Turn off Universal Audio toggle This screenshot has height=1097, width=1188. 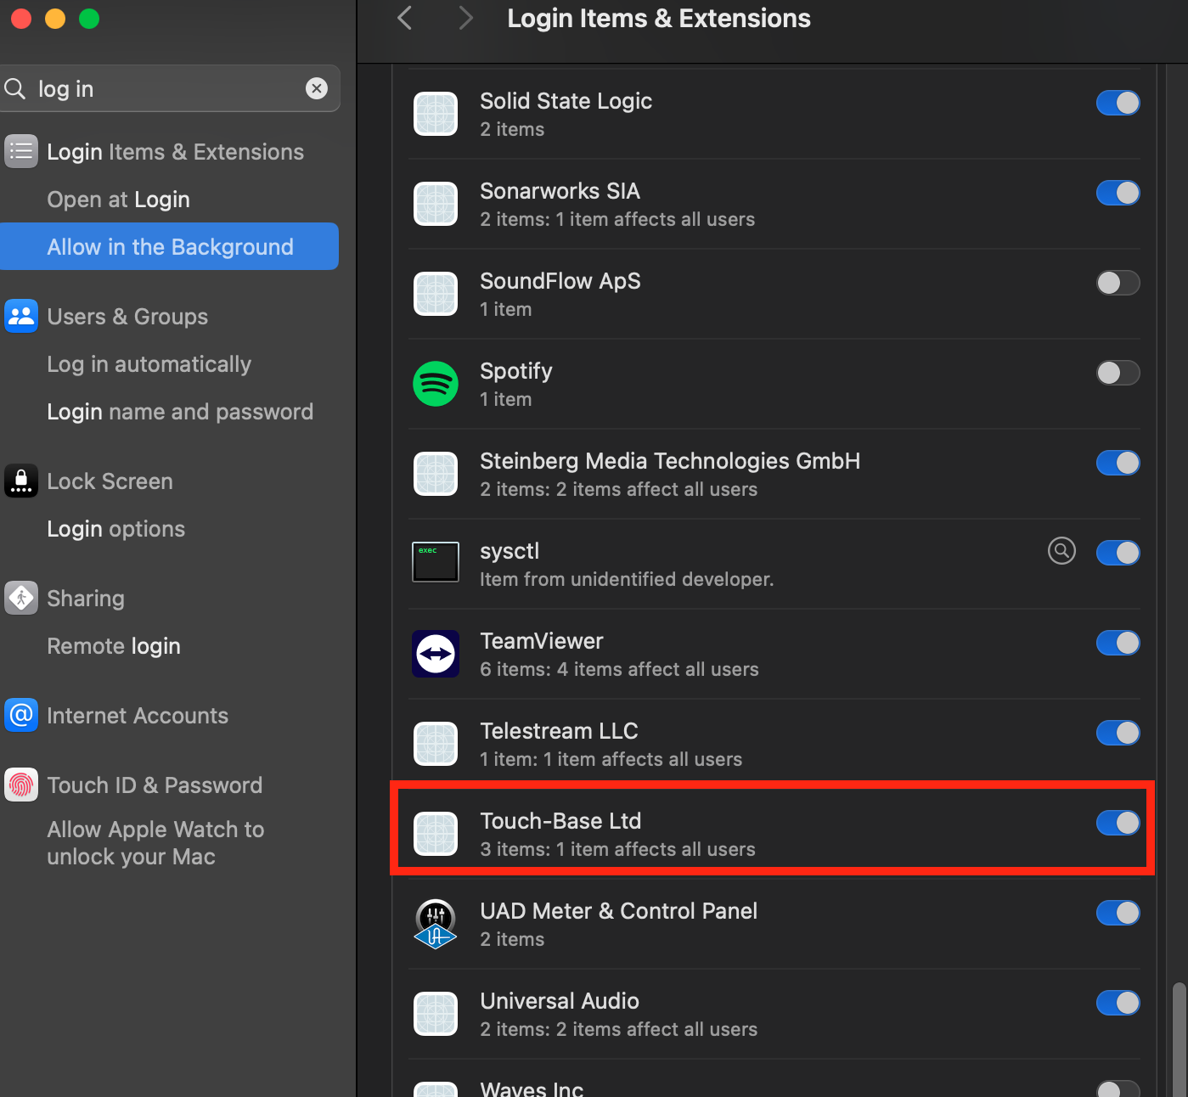pos(1118,1003)
